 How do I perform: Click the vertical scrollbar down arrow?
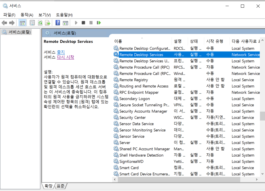[x=262, y=174]
